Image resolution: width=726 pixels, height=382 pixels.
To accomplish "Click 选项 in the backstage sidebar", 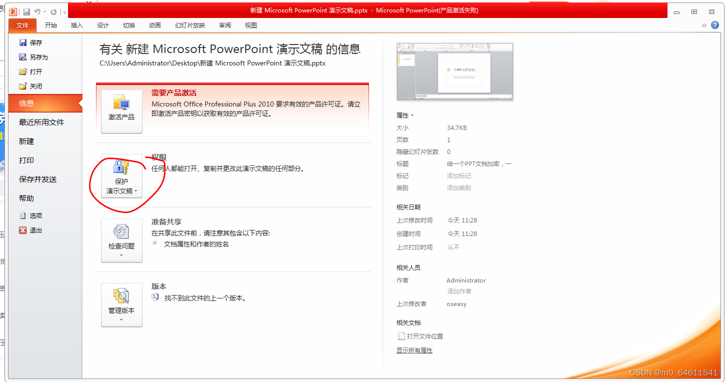I will click(x=31, y=216).
